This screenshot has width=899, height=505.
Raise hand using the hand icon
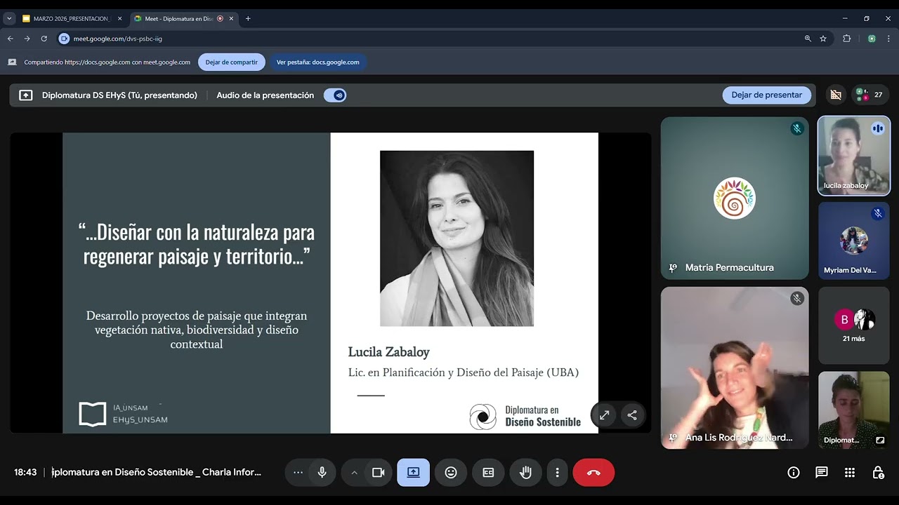525,473
